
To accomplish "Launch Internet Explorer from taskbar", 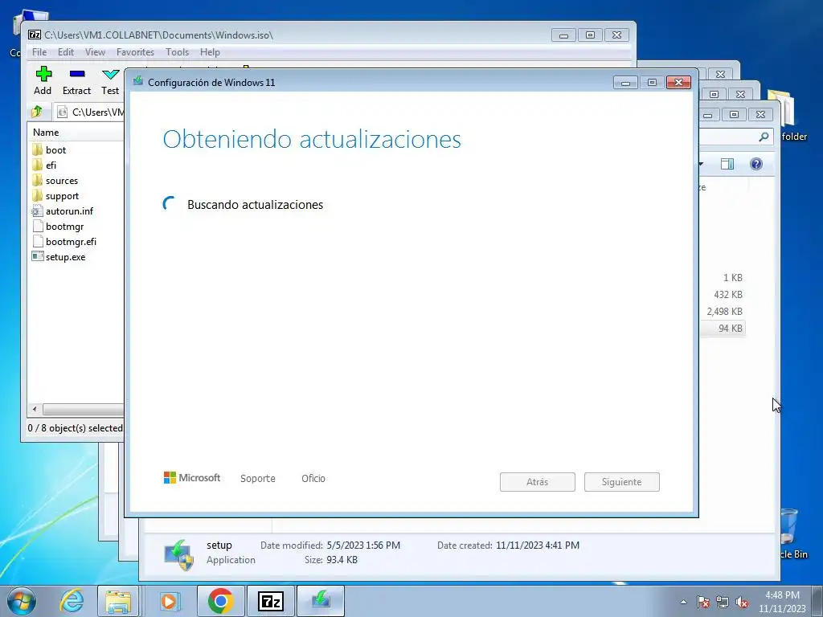I will [72, 601].
